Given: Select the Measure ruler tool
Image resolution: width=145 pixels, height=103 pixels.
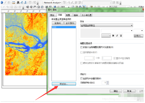Looking at the screenshot, I should tap(14, 3).
